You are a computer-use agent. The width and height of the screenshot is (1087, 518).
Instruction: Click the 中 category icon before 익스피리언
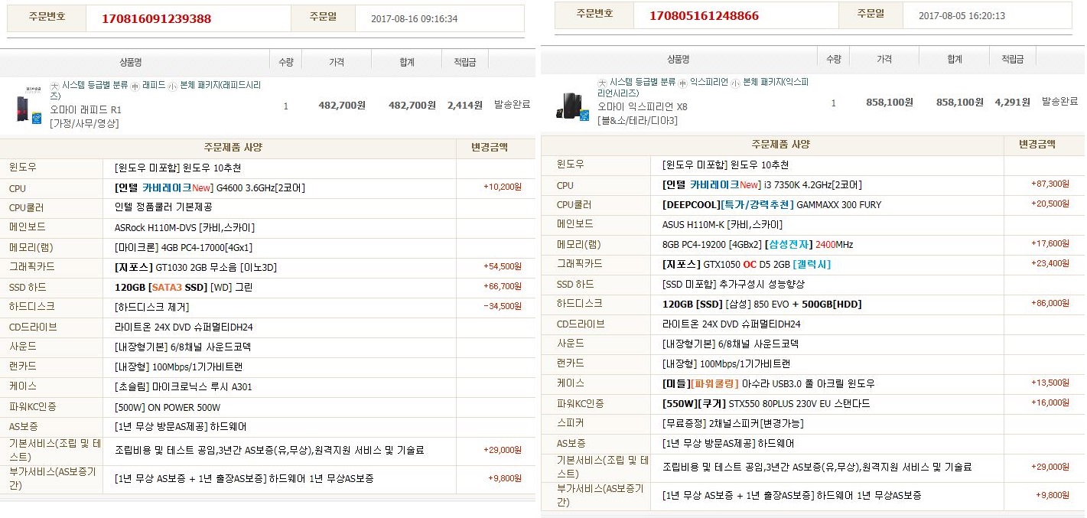click(x=682, y=82)
